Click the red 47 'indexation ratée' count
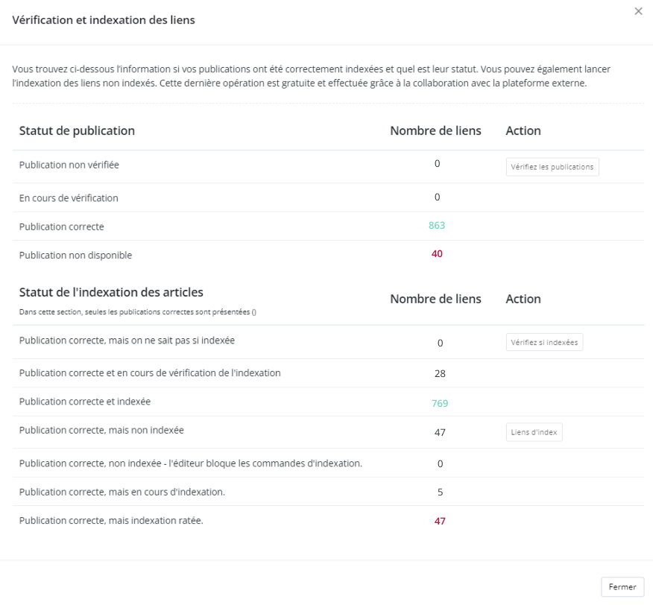Screen dimensions: 653x605 (440, 521)
